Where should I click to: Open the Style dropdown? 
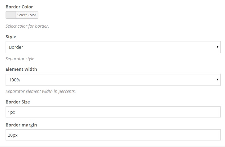[x=113, y=47]
